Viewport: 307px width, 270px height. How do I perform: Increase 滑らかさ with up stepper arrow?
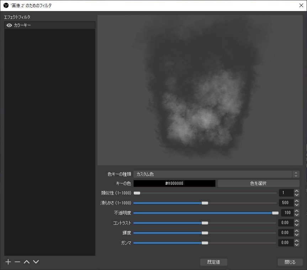[x=297, y=201]
